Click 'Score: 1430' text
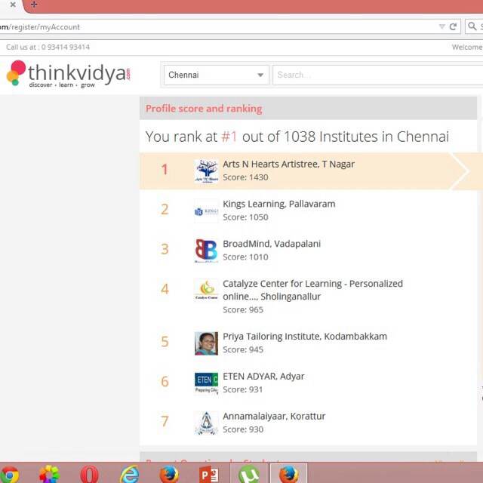483x483 pixels. [x=245, y=177]
